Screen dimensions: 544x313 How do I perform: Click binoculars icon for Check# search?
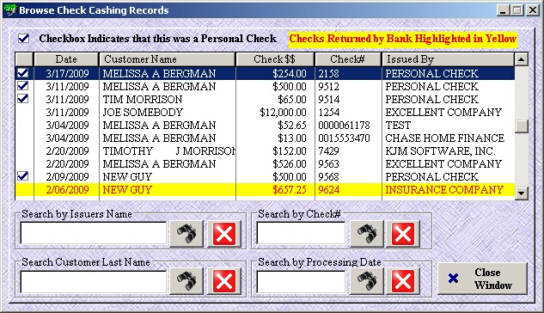click(x=367, y=234)
